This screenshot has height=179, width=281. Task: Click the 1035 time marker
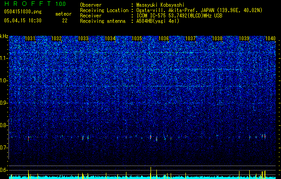(x=137, y=38)
